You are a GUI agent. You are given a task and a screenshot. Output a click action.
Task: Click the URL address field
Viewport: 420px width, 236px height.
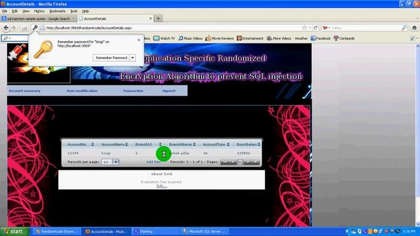coord(171,28)
